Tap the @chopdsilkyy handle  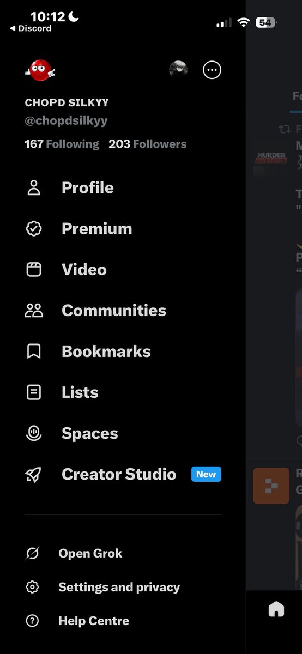click(66, 120)
